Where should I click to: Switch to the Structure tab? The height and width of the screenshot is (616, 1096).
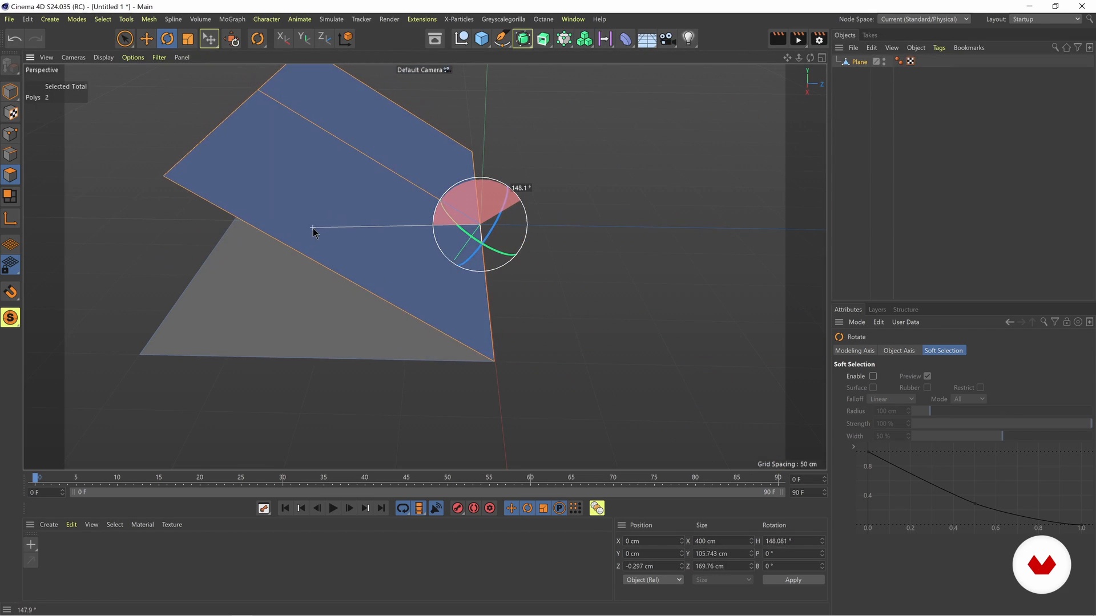[x=905, y=310]
